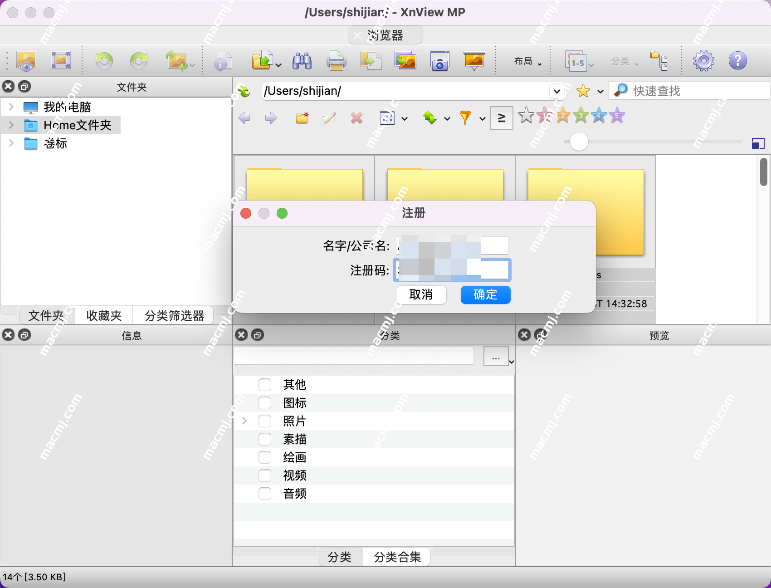Expand 我的电脑 tree node
771x588 pixels.
tap(11, 107)
